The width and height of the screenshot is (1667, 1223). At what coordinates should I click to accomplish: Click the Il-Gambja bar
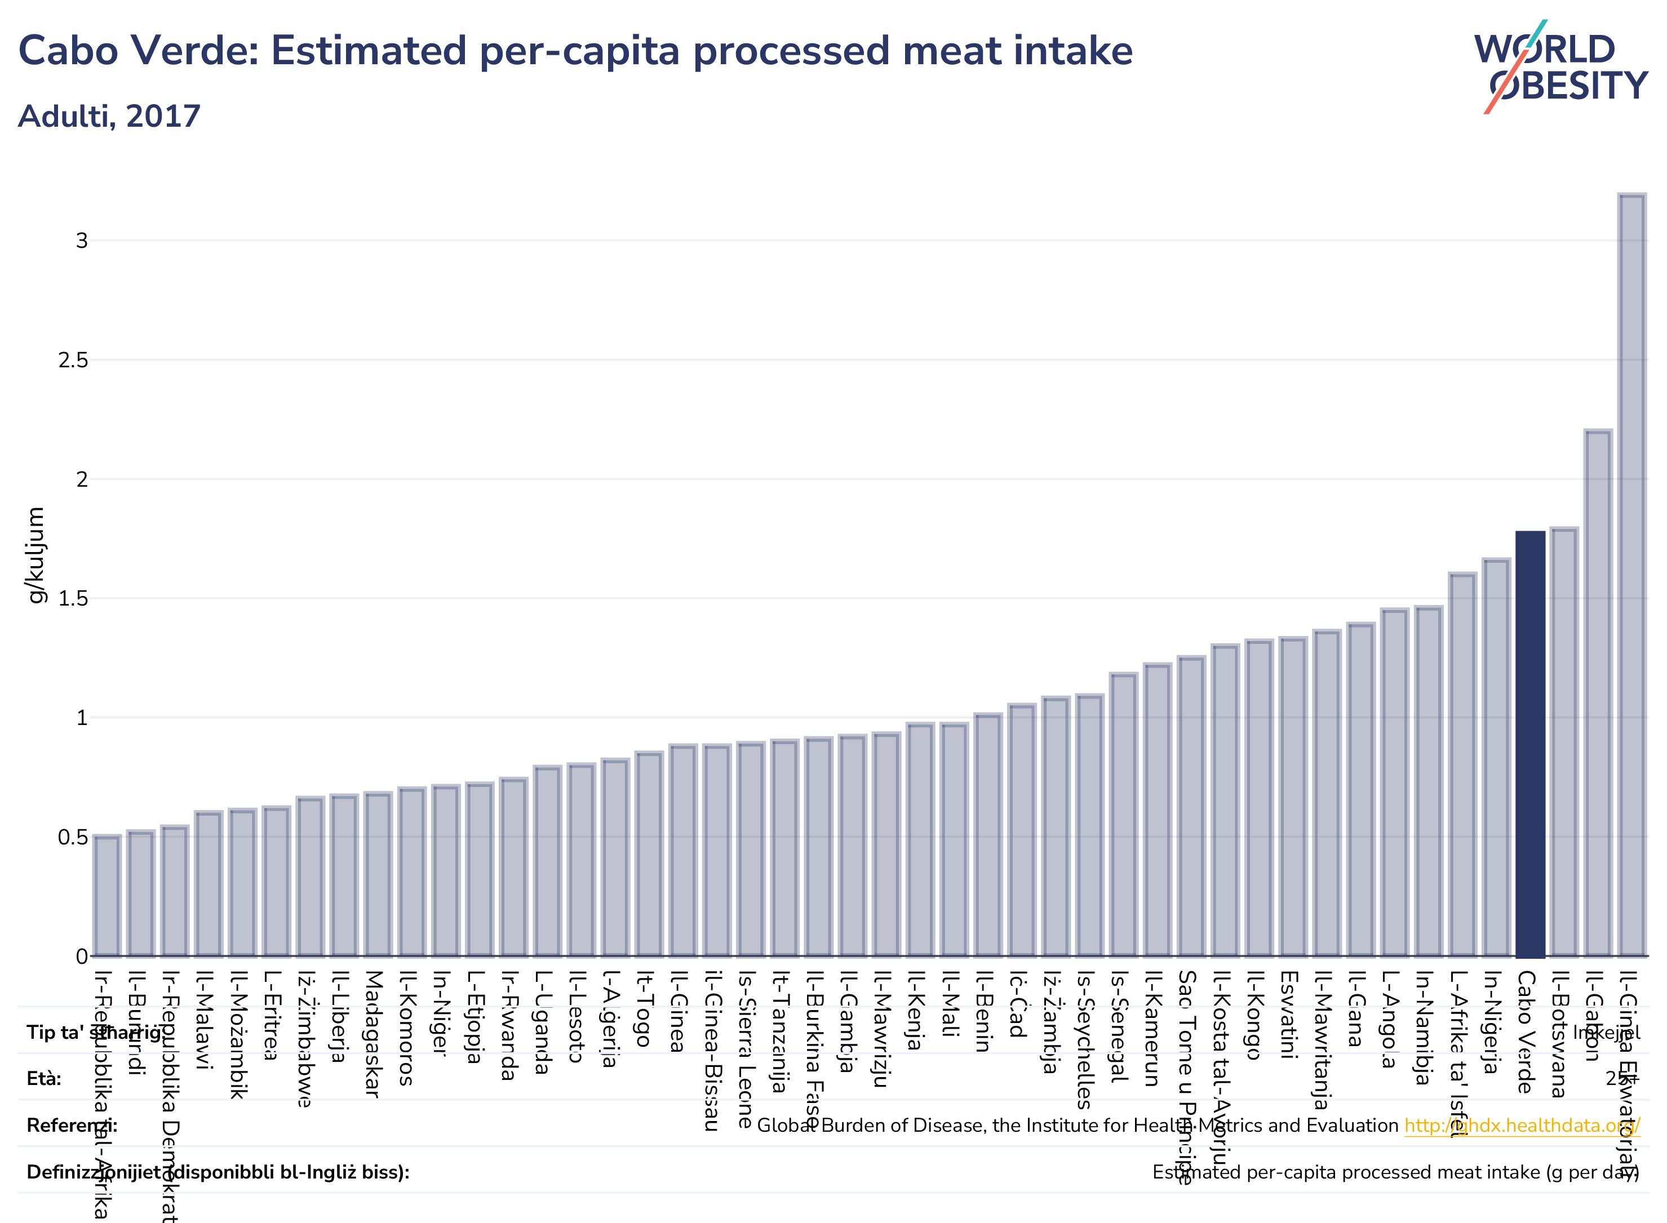(x=853, y=846)
